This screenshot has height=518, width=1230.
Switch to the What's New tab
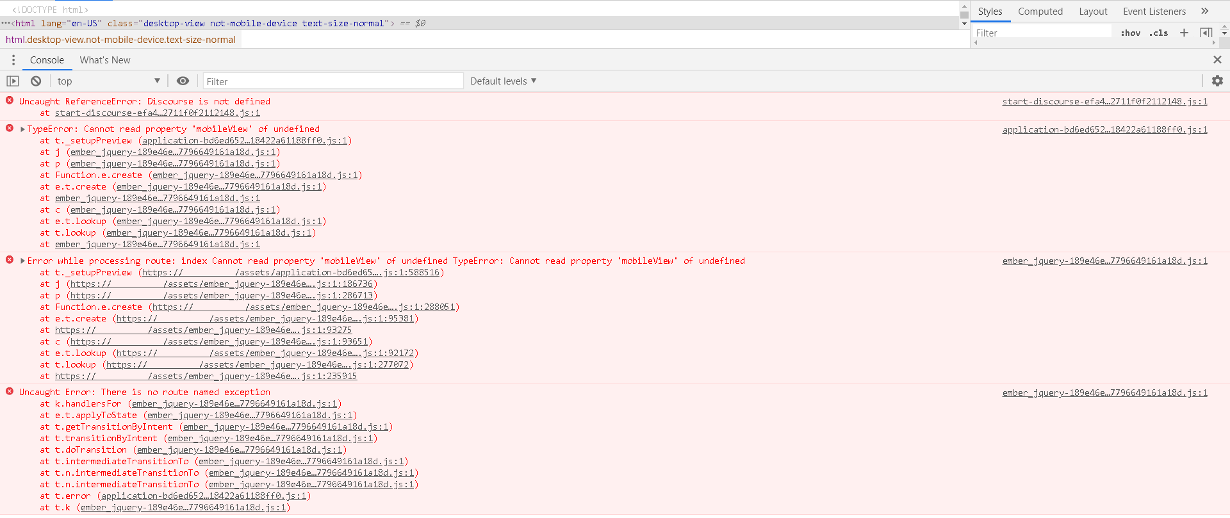105,60
